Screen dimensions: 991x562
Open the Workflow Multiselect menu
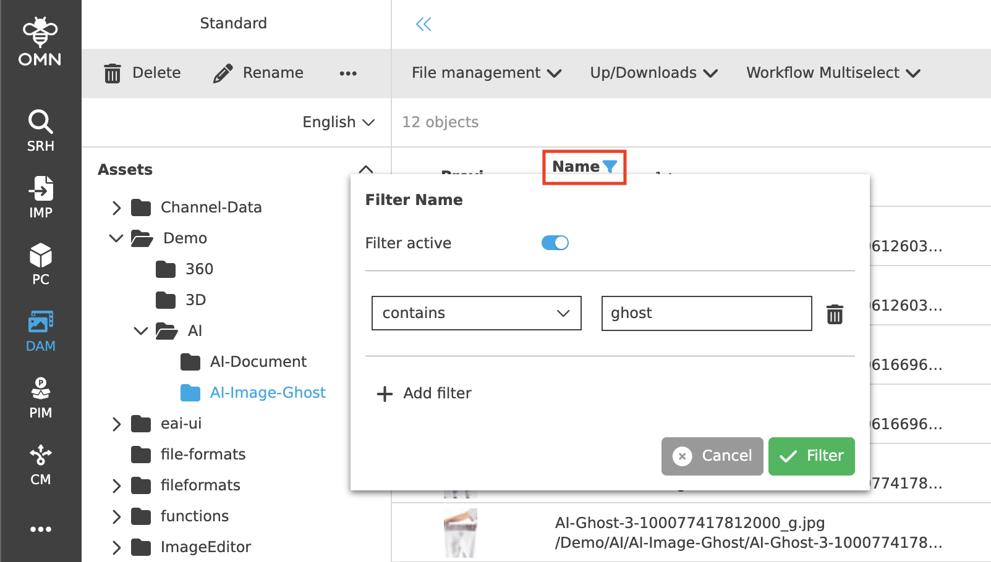833,73
